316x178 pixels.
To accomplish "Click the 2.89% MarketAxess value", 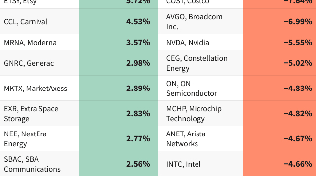I will coord(138,89).
